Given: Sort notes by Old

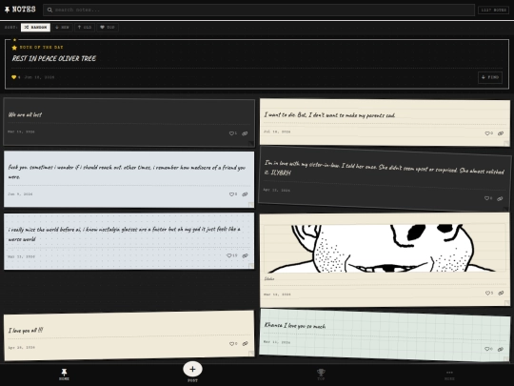Looking at the screenshot, I should (x=85, y=28).
